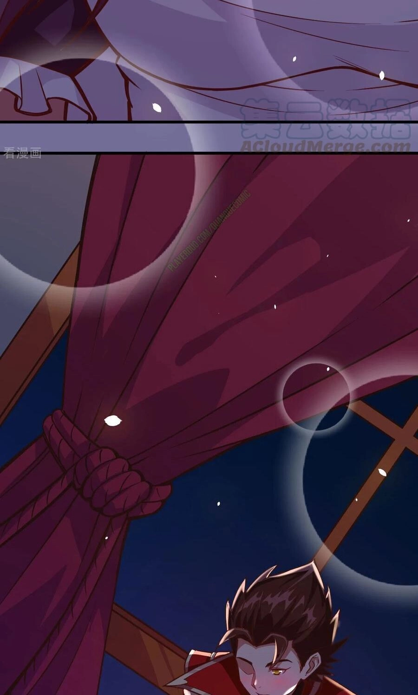Click the small glowing circle on the curtain edge
Viewport: 418px width, 695px height.
coord(316,396)
